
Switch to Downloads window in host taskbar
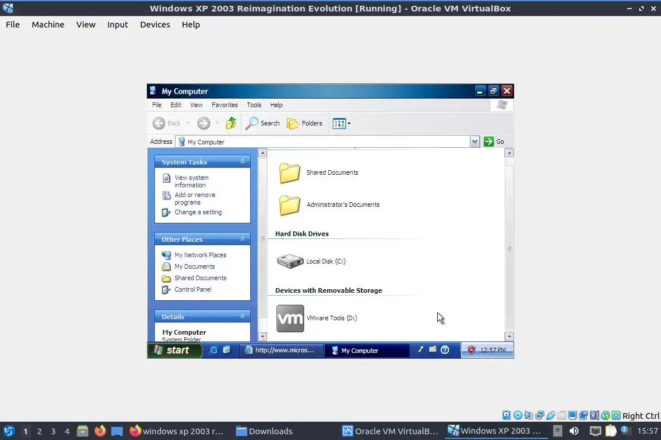coord(264,431)
